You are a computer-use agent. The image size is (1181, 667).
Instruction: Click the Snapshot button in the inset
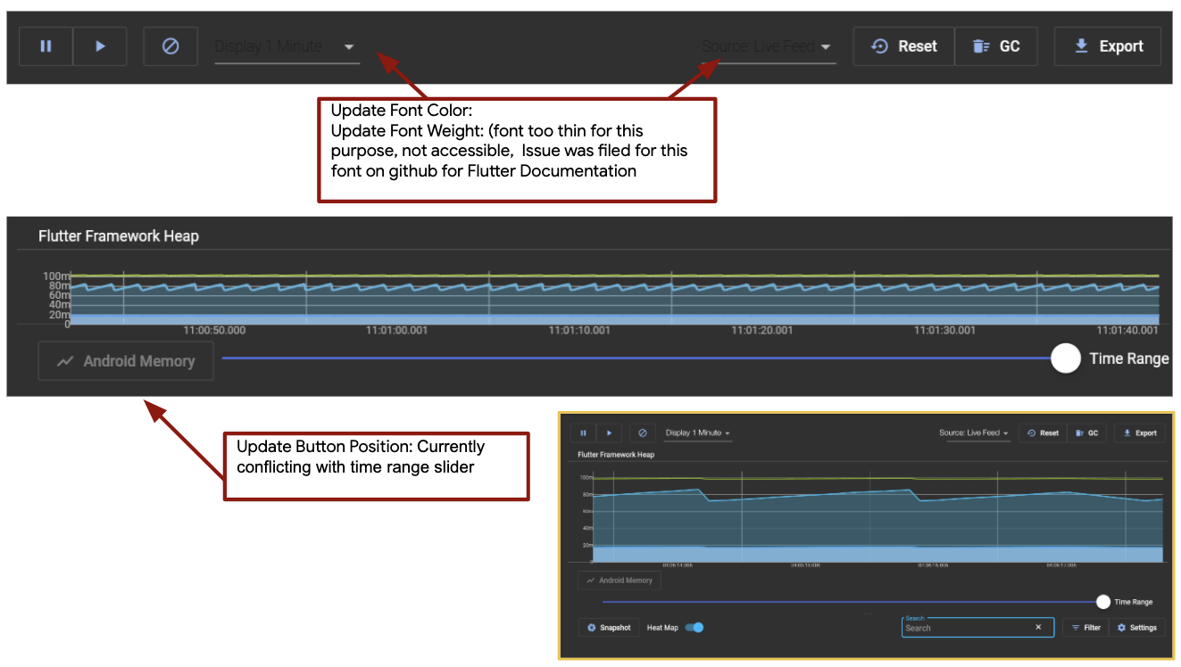[x=609, y=627]
